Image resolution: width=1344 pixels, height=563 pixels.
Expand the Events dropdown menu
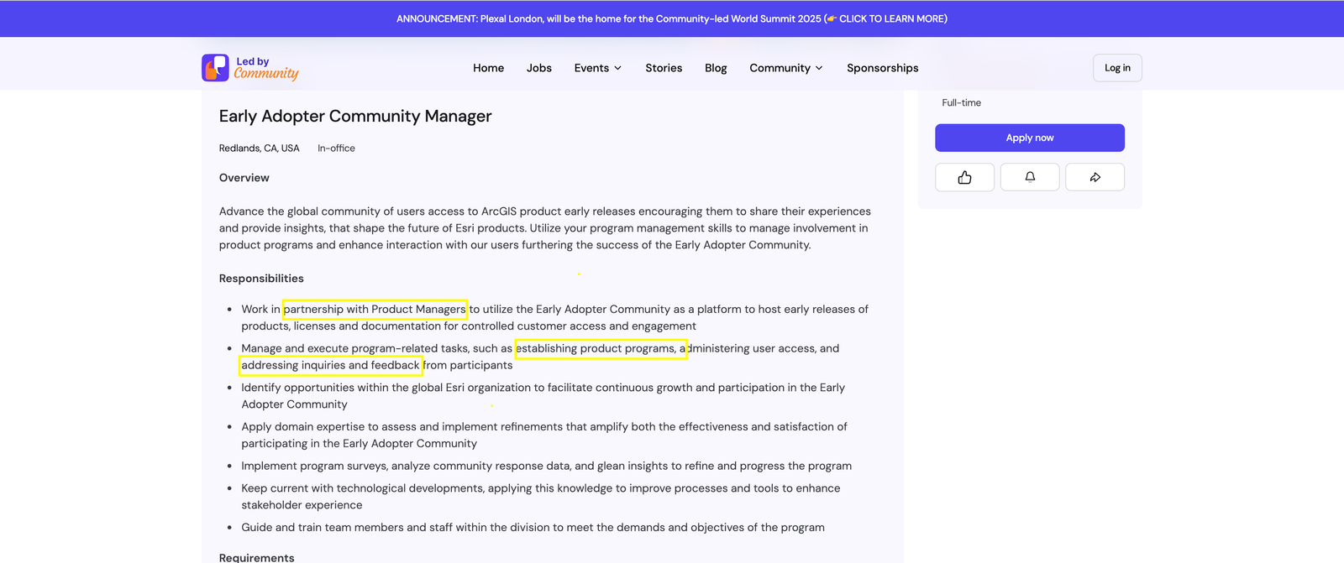597,68
